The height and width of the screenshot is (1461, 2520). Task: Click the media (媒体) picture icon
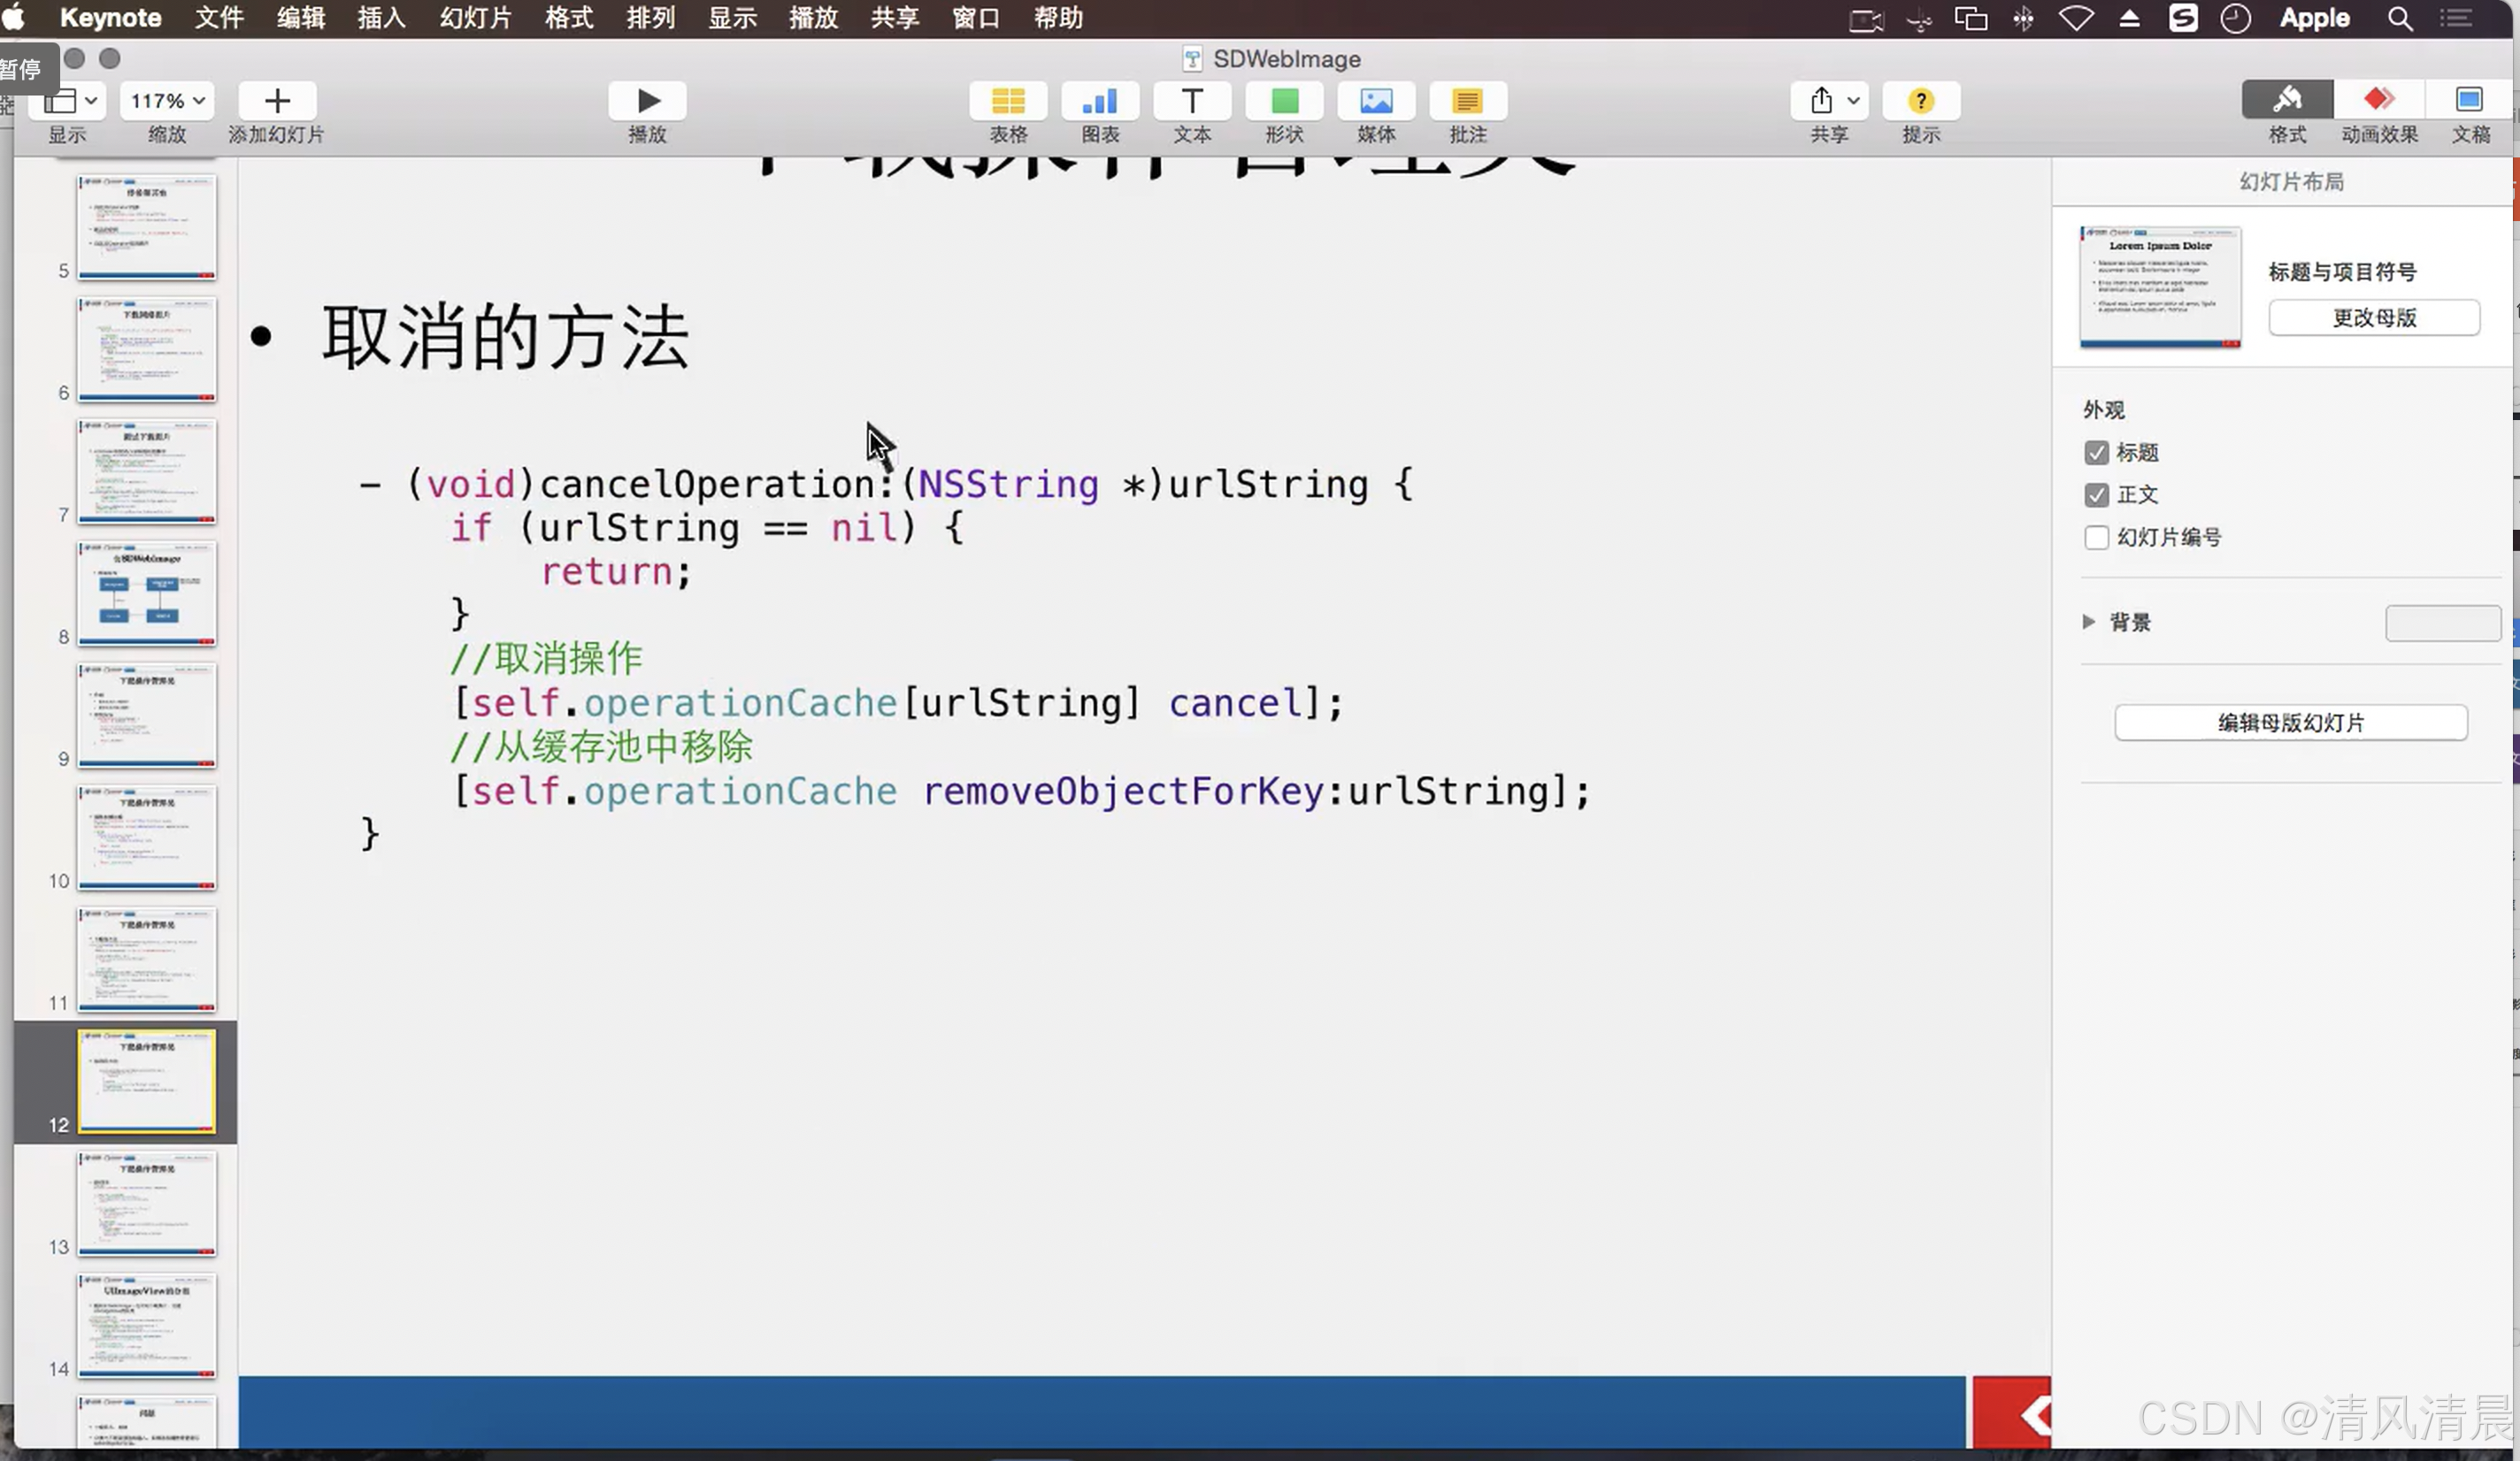pyautogui.click(x=1376, y=101)
